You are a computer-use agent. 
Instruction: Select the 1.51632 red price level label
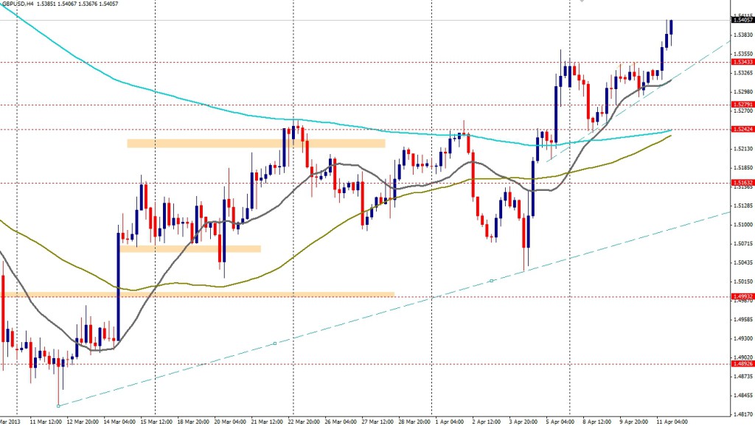(x=742, y=182)
